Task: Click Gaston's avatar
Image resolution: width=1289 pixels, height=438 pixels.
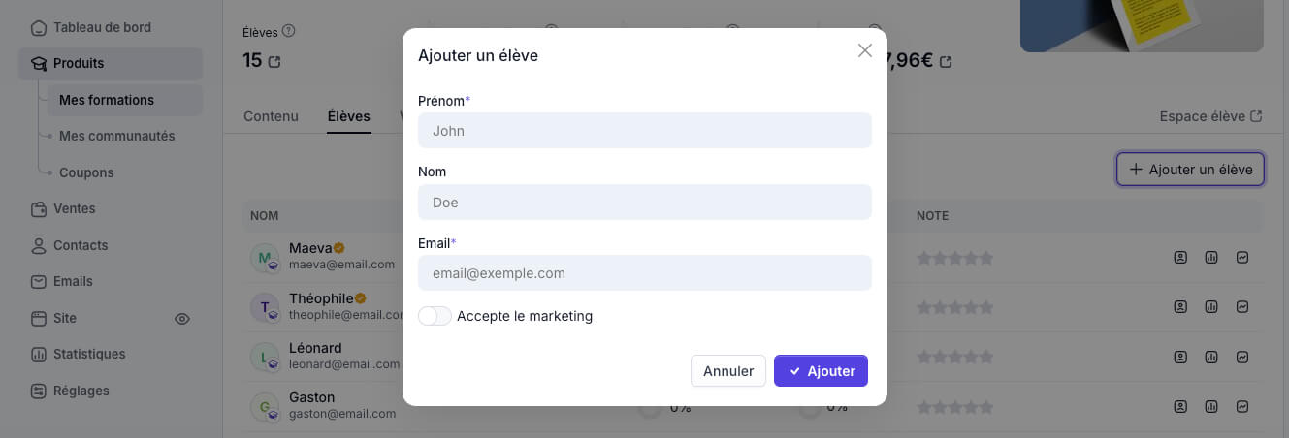Action: click(x=265, y=406)
